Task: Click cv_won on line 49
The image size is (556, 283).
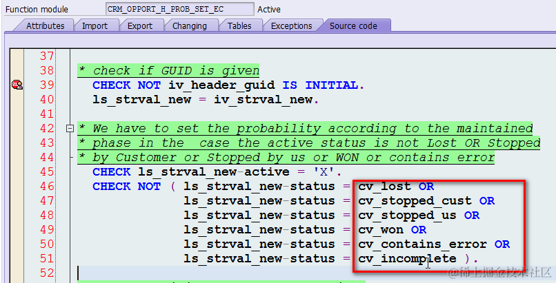Action: pos(381,230)
